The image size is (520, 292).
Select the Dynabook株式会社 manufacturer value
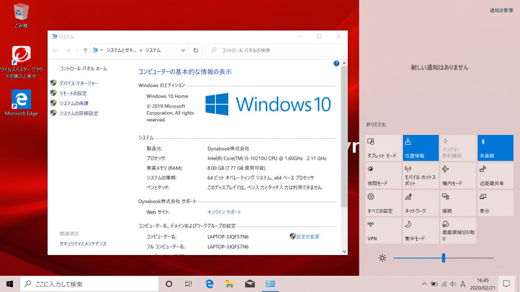tap(228, 149)
